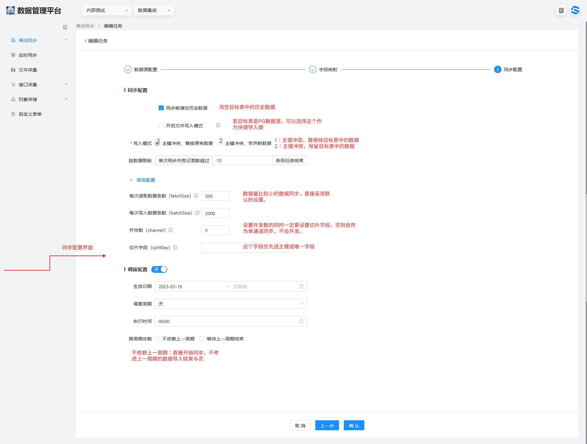Viewport: 587px width, 444px height.
Task: Uncheck 同步前清空历史数据 checkbox
Action: tap(161, 108)
